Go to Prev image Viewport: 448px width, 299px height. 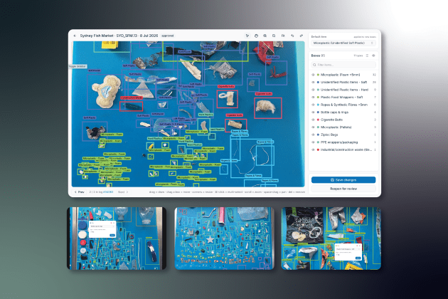(80, 192)
